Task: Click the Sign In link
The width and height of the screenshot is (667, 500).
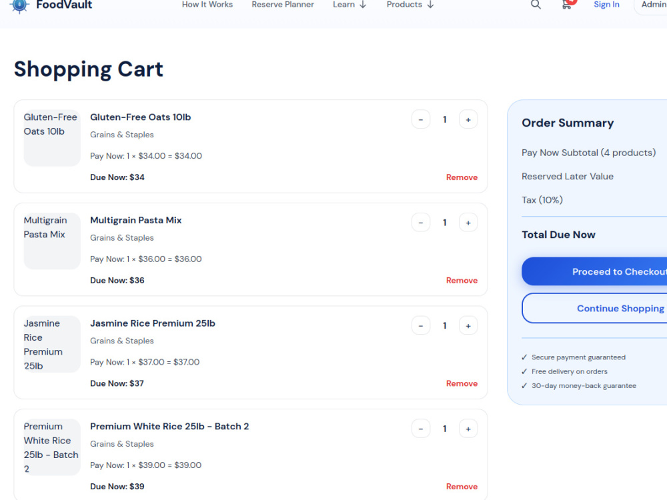Action: (x=606, y=5)
